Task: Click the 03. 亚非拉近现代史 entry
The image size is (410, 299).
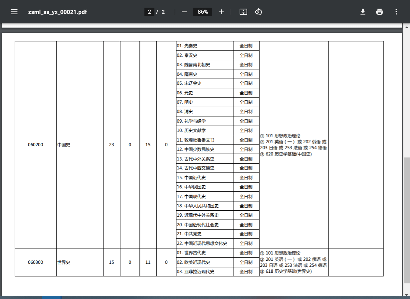Action: click(x=195, y=272)
